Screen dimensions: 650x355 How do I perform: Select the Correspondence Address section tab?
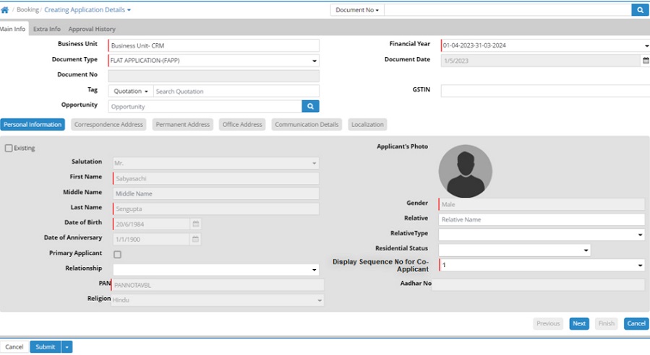pyautogui.click(x=108, y=124)
